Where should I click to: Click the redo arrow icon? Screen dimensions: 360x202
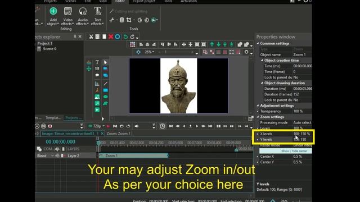132,36
